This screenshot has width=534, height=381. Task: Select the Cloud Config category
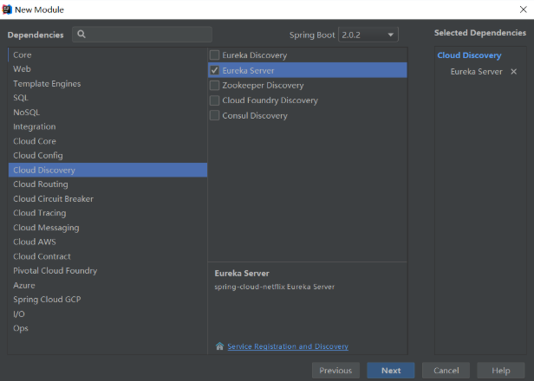pos(38,156)
